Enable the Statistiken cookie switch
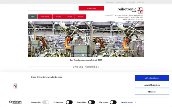The height and width of the screenshot is (107, 172). tap(91, 102)
